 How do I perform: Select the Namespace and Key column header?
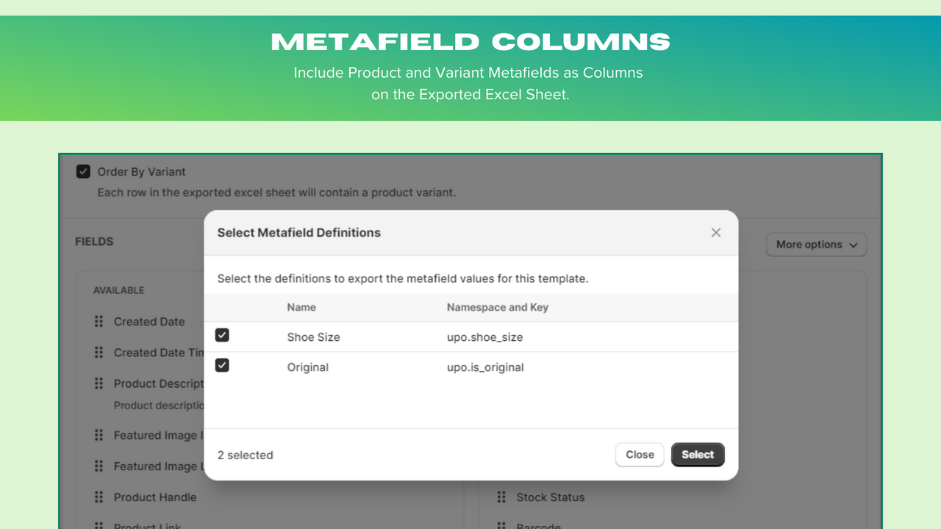tap(498, 307)
